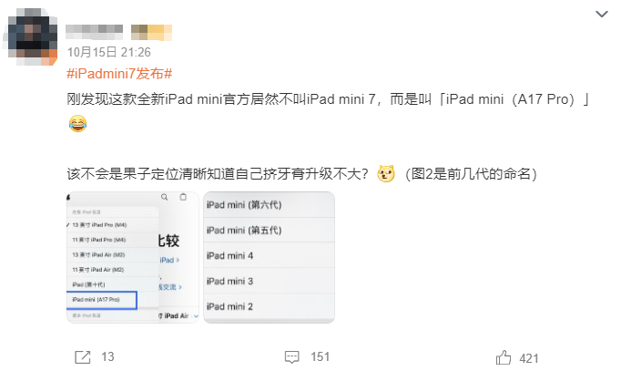This screenshot has width=621, height=371.
Task: Click the search magnifier icon in first image
Action: pyautogui.click(x=165, y=197)
